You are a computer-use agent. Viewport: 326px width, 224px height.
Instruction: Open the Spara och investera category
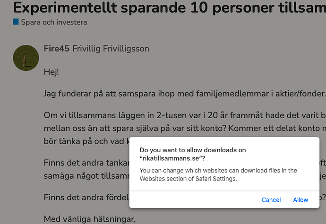54,22
